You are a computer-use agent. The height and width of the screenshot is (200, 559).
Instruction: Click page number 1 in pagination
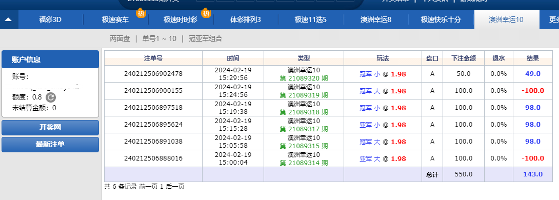162,187
